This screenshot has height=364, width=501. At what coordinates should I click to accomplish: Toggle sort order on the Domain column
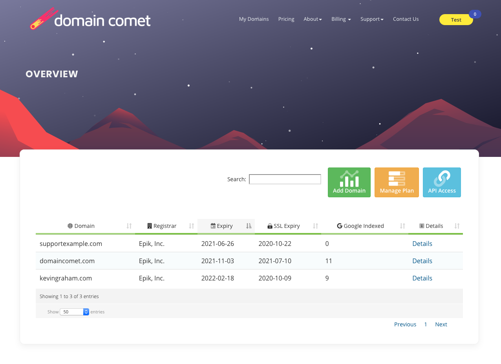click(x=130, y=226)
